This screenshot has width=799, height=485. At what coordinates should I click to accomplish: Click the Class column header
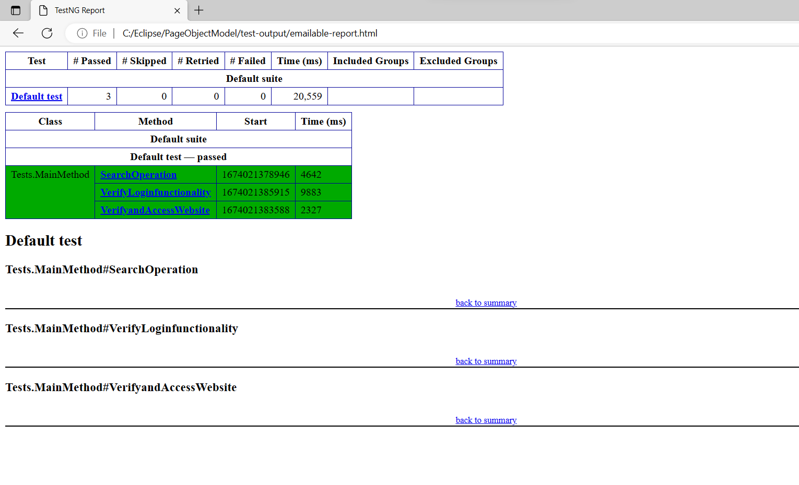tap(50, 122)
